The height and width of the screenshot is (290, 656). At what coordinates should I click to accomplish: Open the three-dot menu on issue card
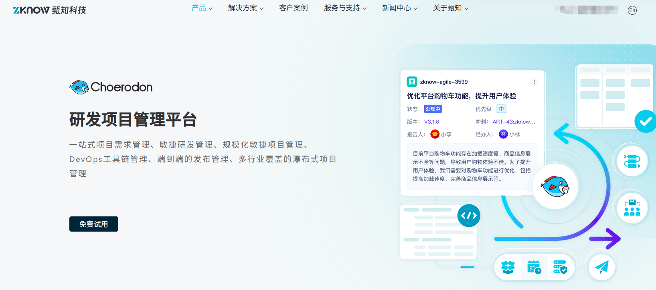click(x=534, y=82)
